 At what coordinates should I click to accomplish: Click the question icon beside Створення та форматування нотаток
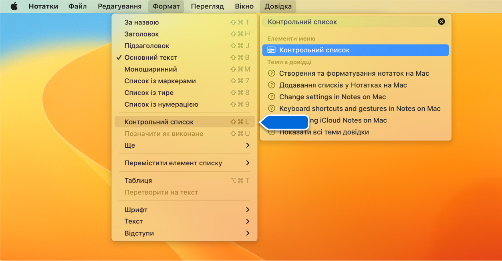271,73
